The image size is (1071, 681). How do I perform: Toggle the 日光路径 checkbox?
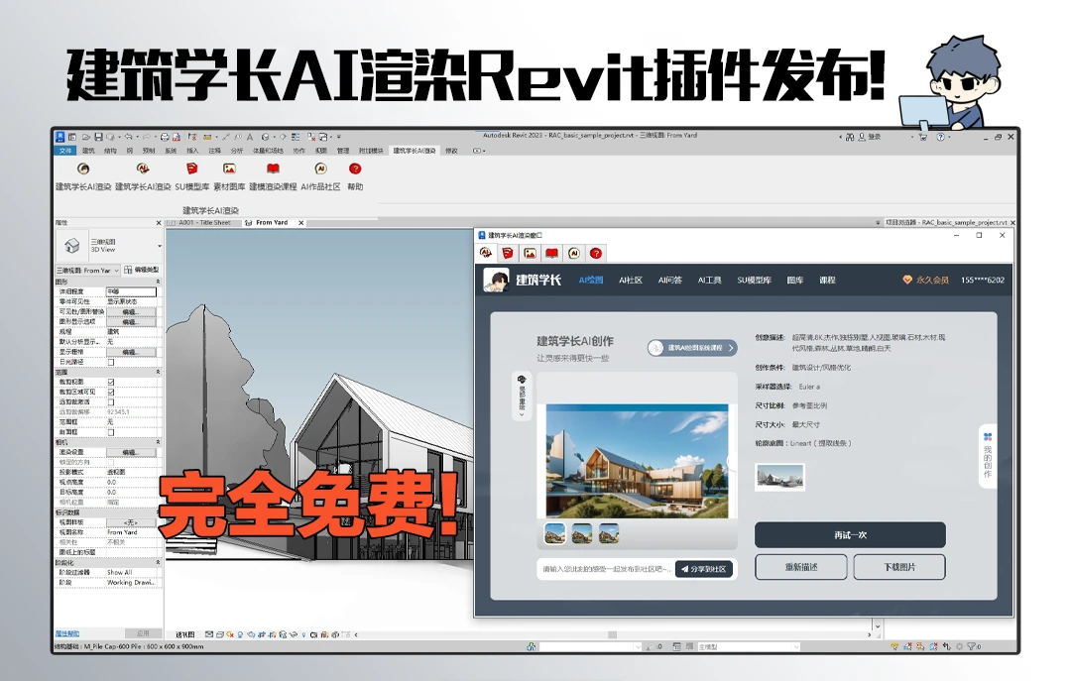[x=111, y=362]
